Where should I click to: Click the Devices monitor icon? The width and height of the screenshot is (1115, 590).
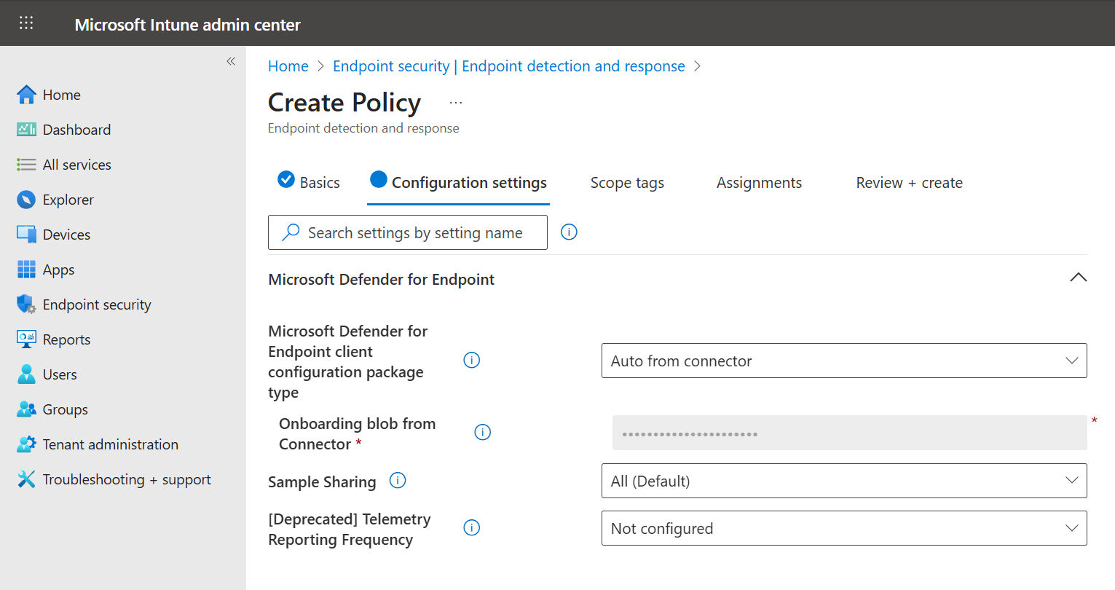[26, 235]
